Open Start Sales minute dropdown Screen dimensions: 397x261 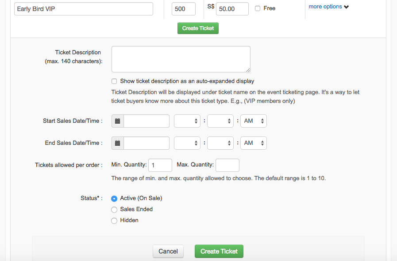pos(220,121)
